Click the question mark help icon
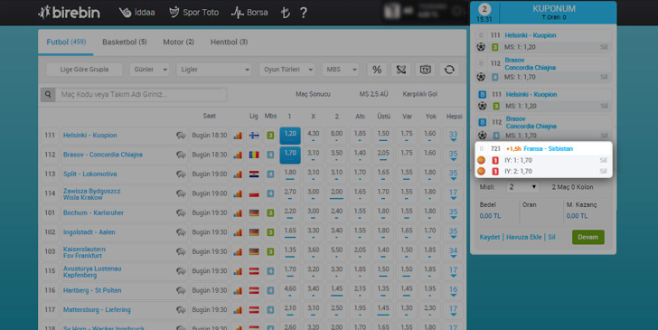 [x=304, y=13]
